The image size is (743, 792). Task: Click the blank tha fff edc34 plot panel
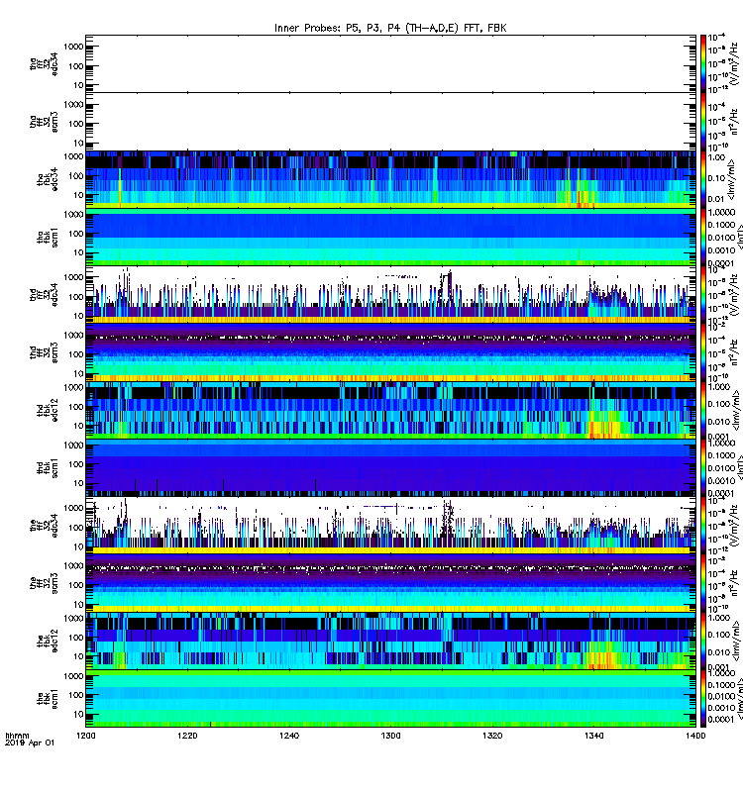(390, 63)
